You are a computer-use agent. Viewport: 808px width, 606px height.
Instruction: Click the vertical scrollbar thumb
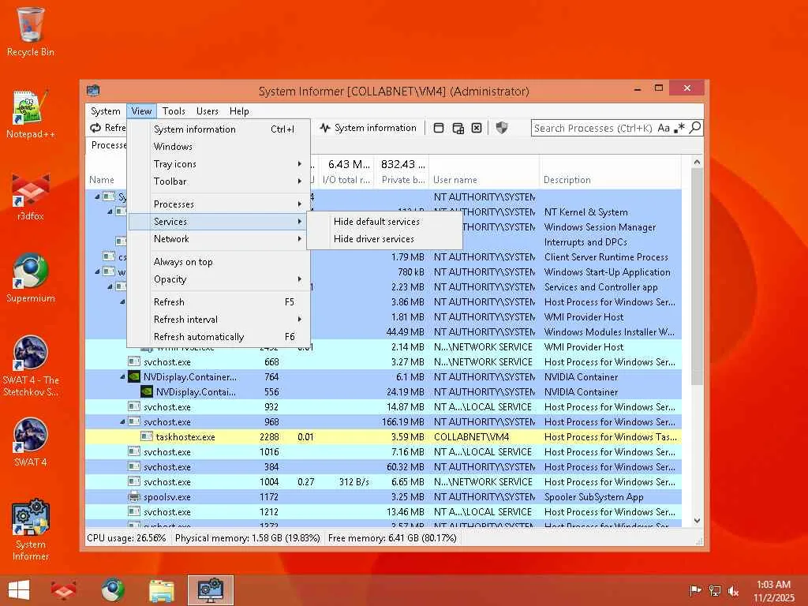point(697,277)
